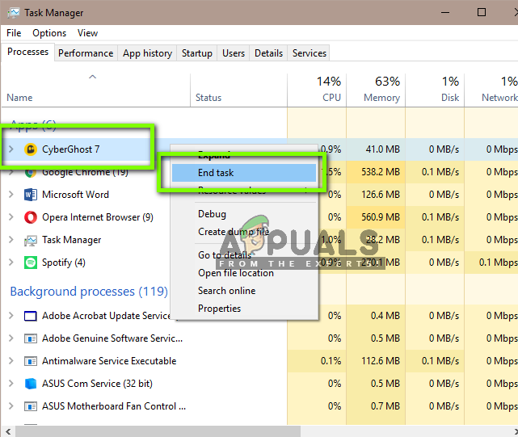This screenshot has height=437, width=518.
Task: Sort by the Network column header
Action: [491, 90]
